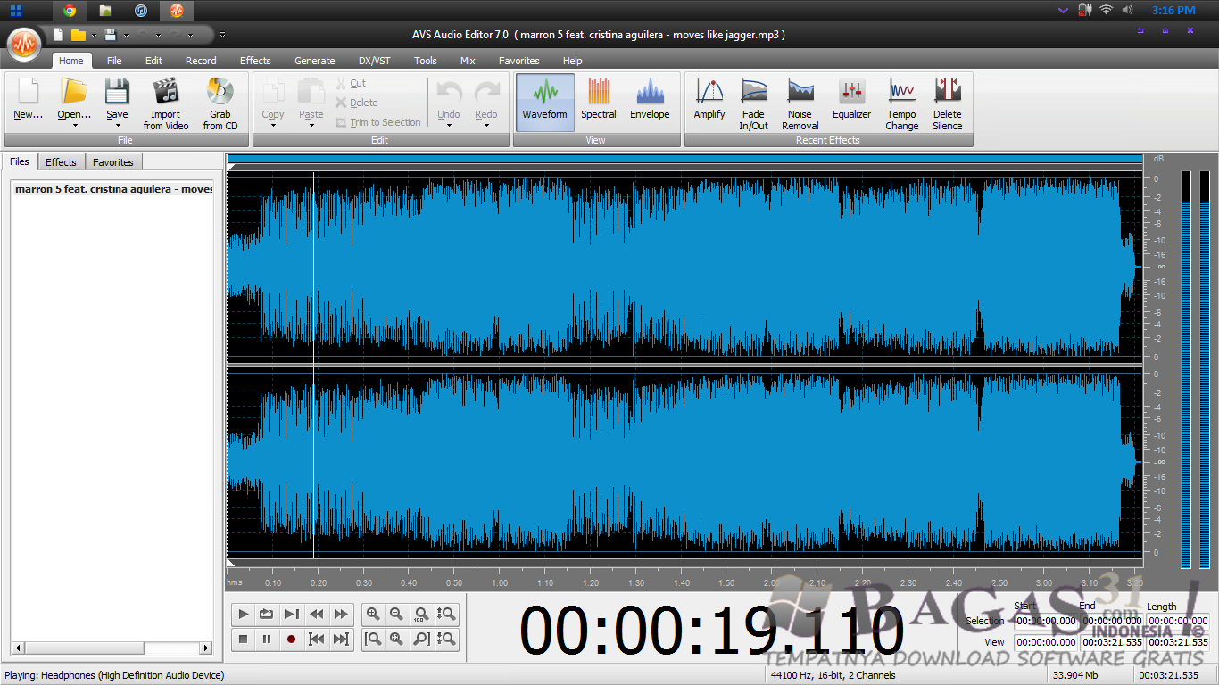Click the yellow folder icon in the quick access bar

coord(79,35)
